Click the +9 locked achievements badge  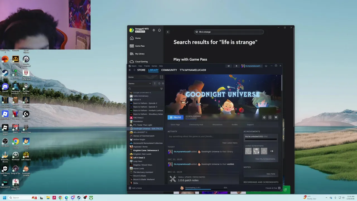click(x=271, y=151)
